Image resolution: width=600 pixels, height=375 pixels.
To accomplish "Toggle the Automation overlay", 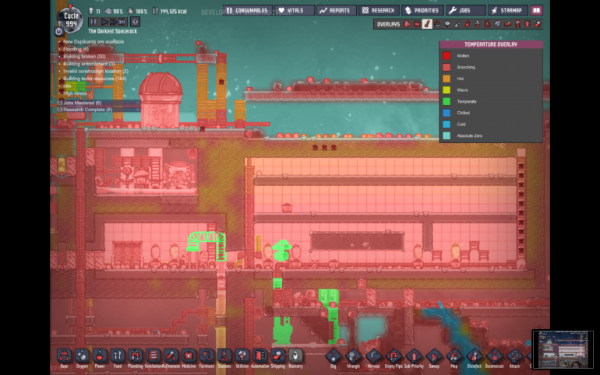I will pyautogui.click(x=528, y=24).
